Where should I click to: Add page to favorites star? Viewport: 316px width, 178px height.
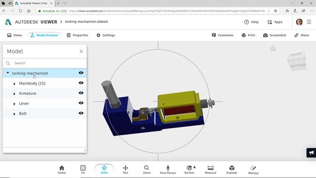276,11
